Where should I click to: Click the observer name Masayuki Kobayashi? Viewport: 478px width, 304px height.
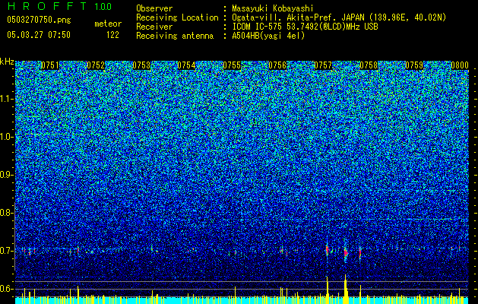(x=273, y=8)
